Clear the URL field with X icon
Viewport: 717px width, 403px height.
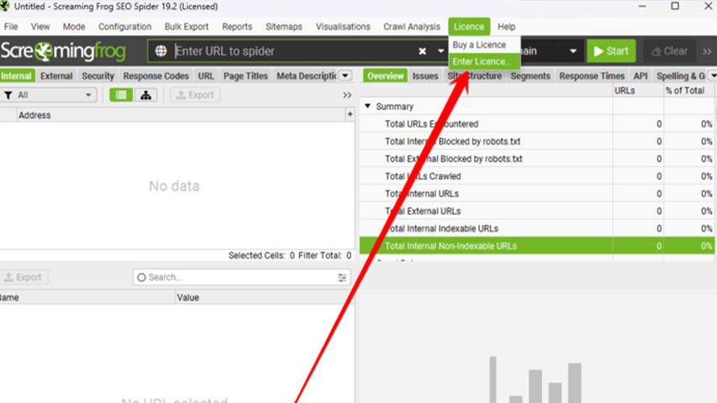click(x=422, y=51)
